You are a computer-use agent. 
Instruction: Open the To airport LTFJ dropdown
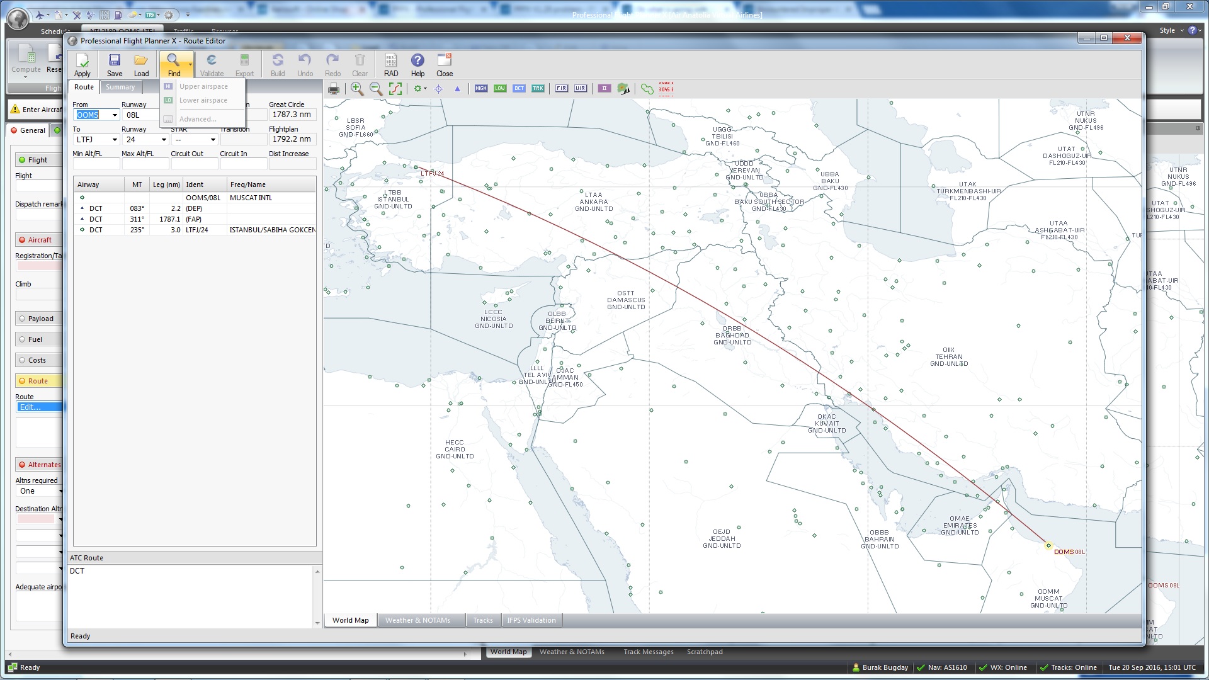coord(115,140)
